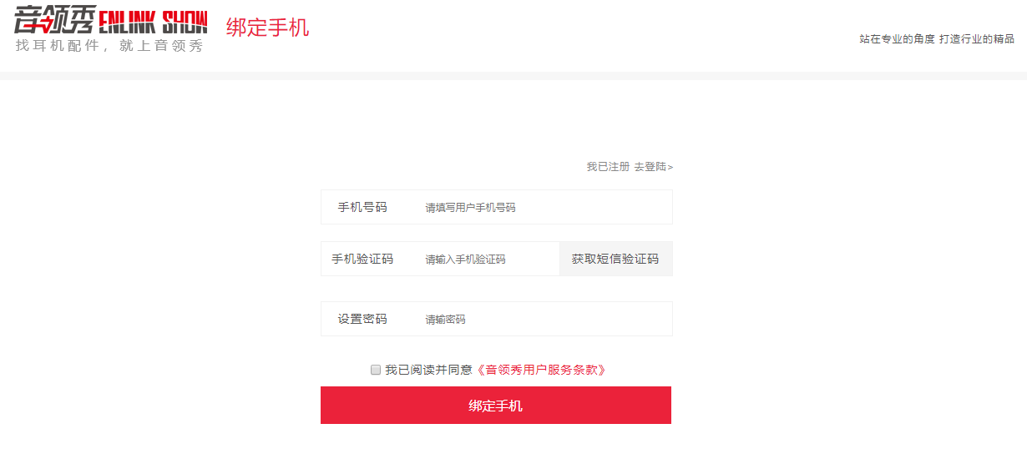The width and height of the screenshot is (1027, 464).
Task: Click the red 绑定手机 page heading
Action: coord(267,28)
